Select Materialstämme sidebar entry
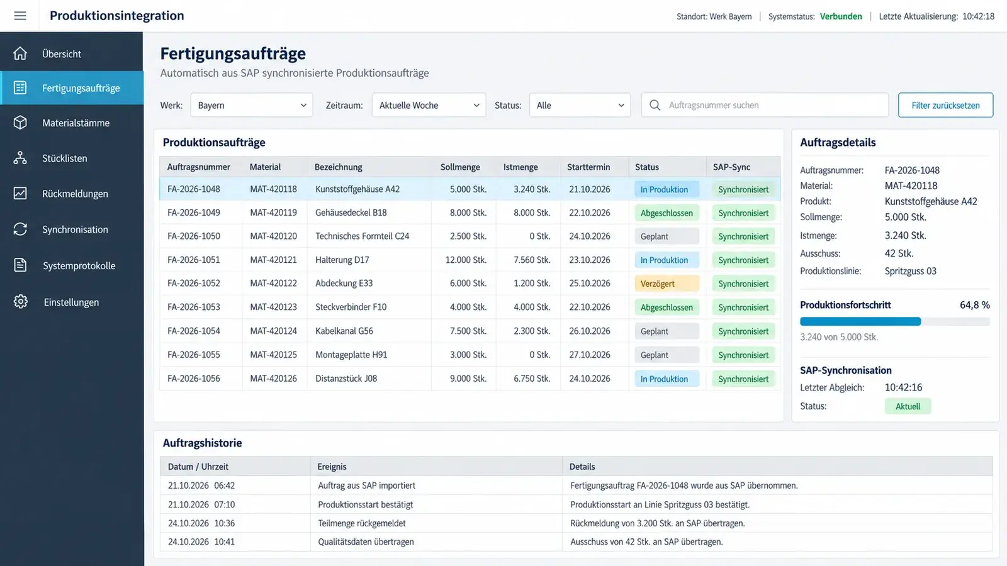Image resolution: width=1007 pixels, height=566 pixels. pyautogui.click(x=72, y=123)
